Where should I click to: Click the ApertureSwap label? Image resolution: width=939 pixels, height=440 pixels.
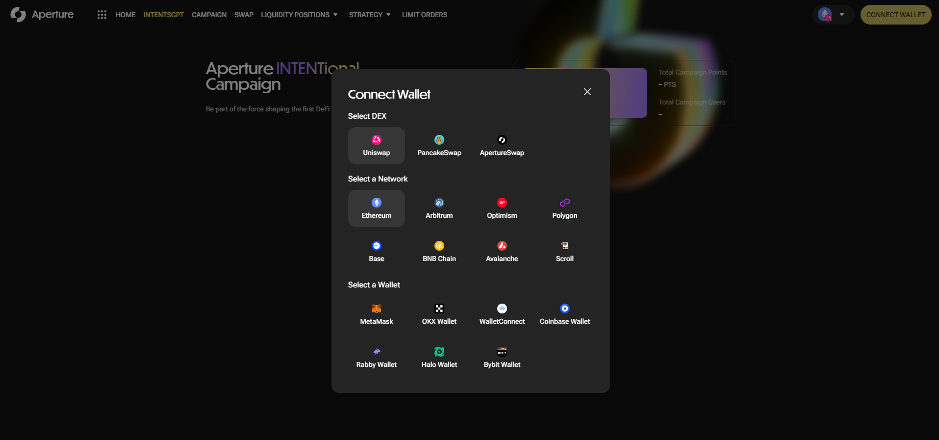pos(502,153)
